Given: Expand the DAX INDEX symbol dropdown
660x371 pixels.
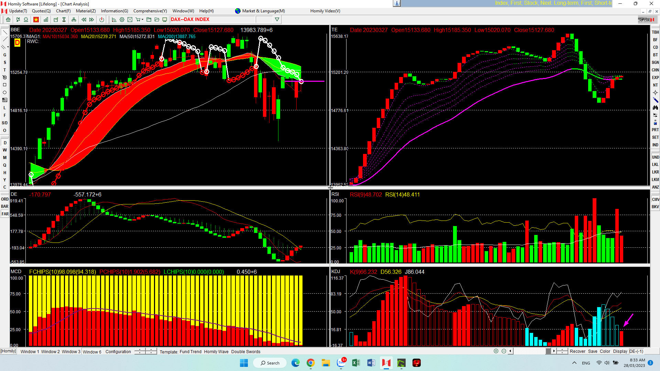Looking at the screenshot, I should [277, 20].
